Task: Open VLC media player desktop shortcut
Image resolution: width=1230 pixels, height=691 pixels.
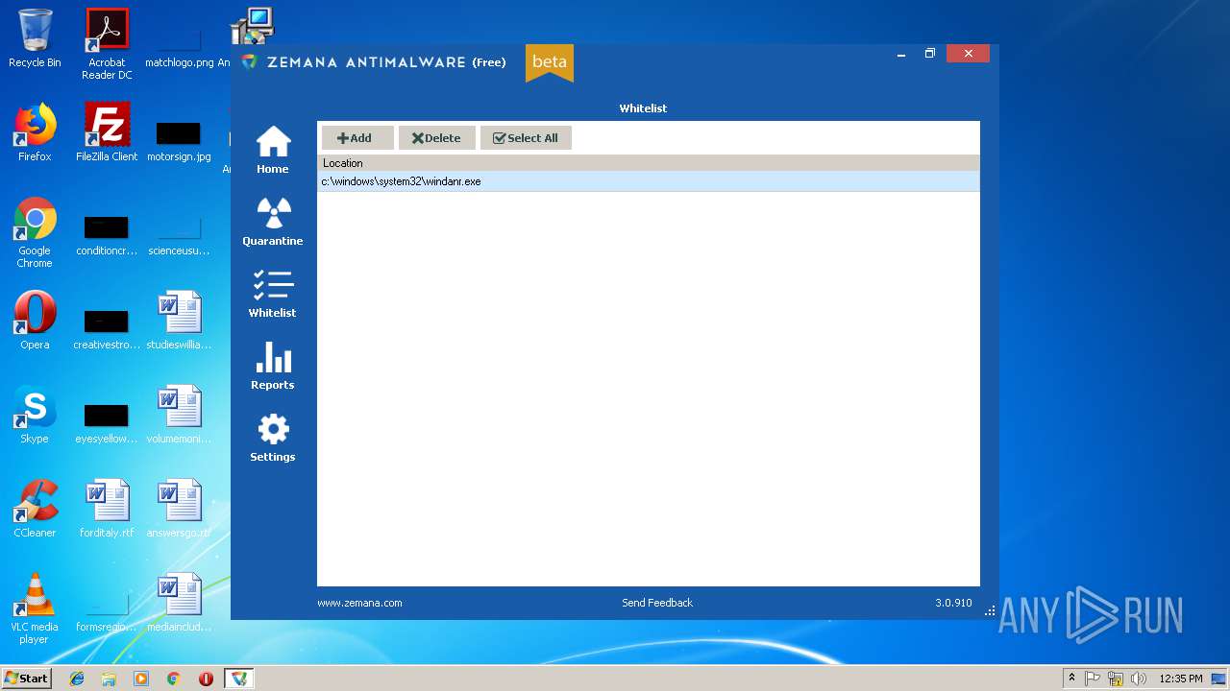Action: click(35, 609)
